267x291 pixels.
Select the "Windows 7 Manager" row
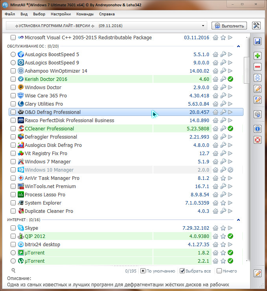[x=126, y=161]
